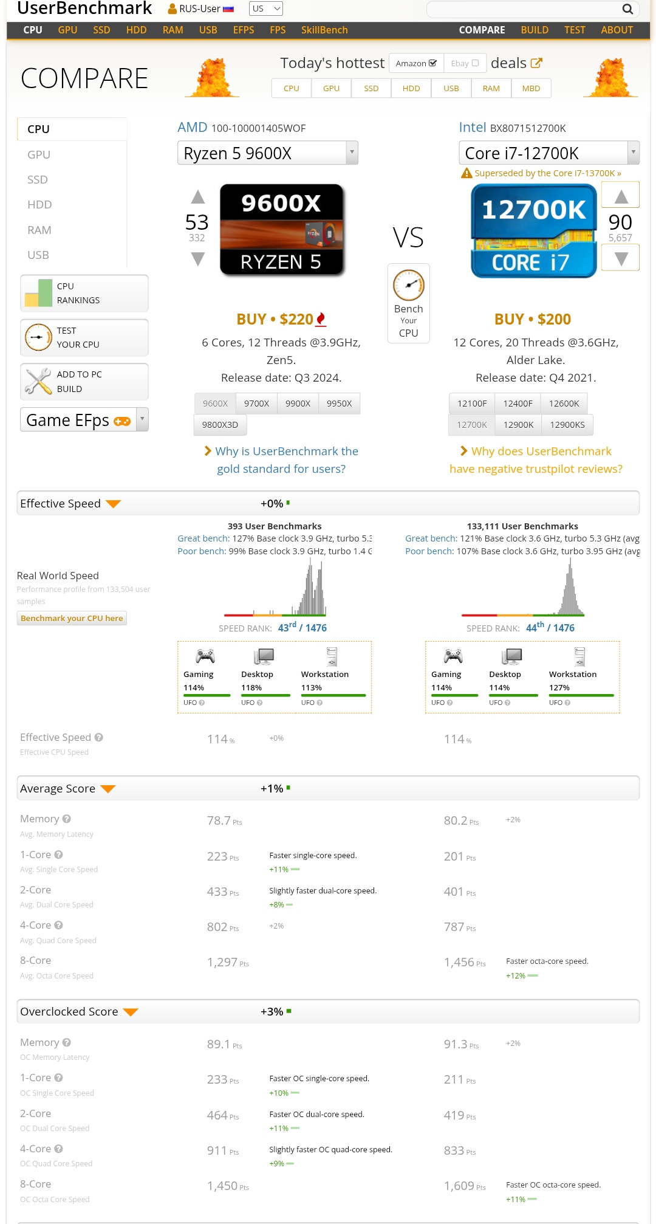Select the 9950X alternative chip
The height and width of the screenshot is (1224, 656).
[340, 404]
